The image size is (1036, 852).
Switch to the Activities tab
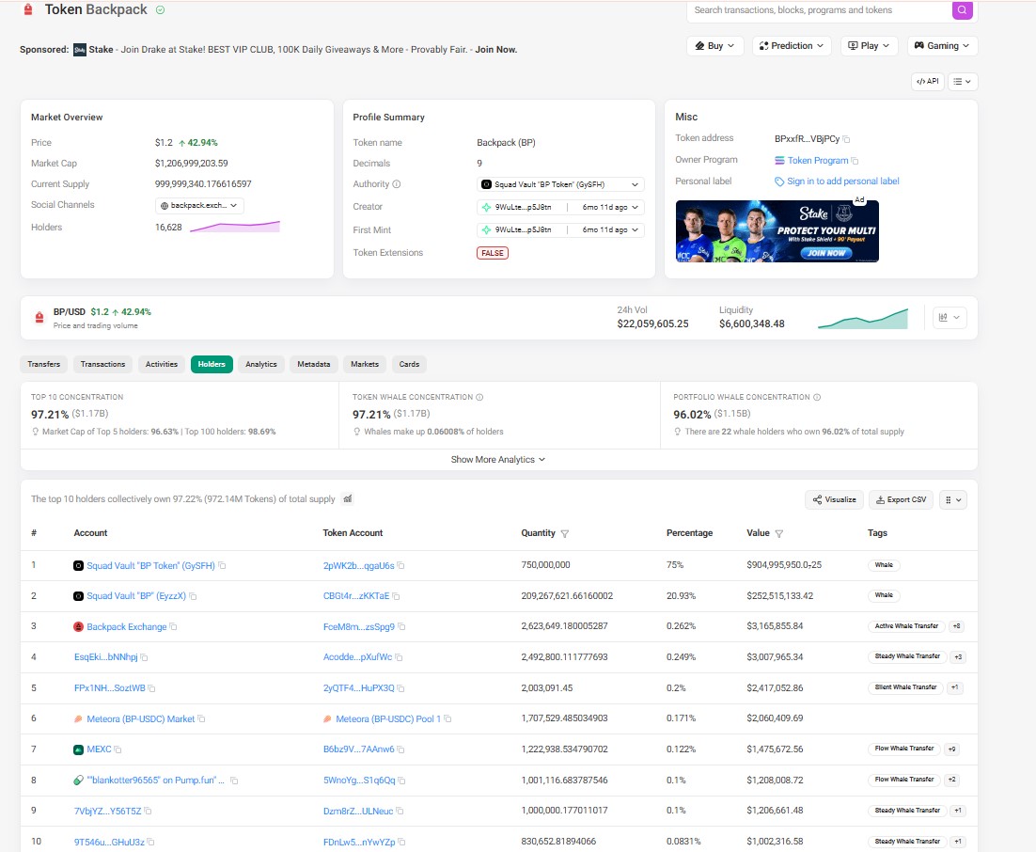pos(161,364)
